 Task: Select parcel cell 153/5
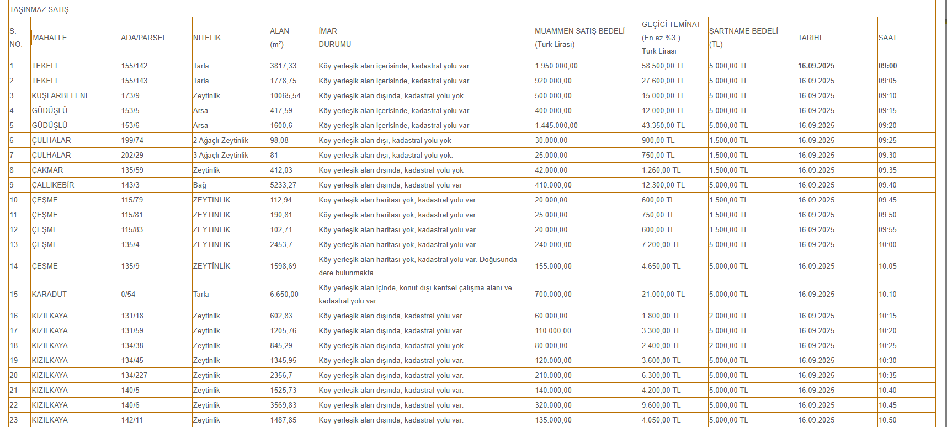[130, 110]
